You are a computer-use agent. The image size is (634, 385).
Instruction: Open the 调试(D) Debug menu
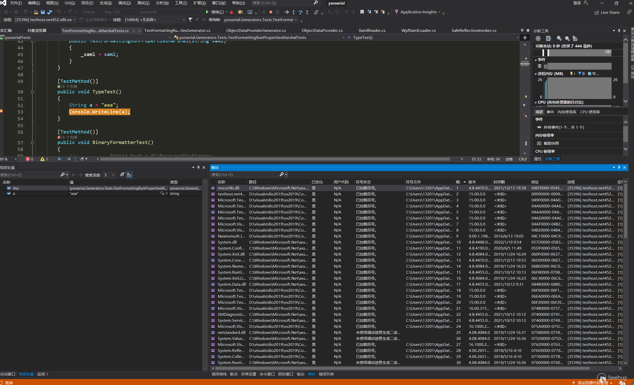[125, 3]
